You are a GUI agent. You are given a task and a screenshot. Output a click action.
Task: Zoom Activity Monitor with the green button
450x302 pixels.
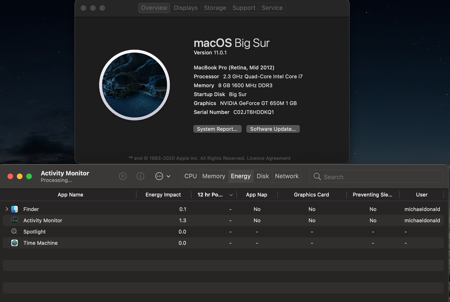coord(29,176)
